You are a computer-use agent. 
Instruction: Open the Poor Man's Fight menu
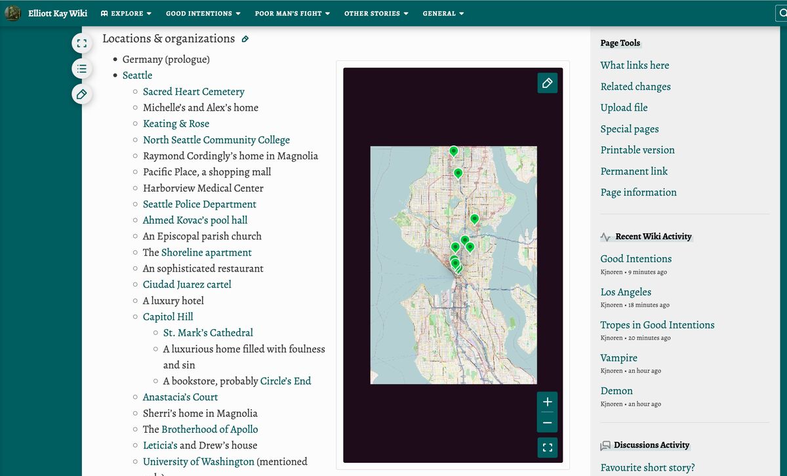[293, 12]
